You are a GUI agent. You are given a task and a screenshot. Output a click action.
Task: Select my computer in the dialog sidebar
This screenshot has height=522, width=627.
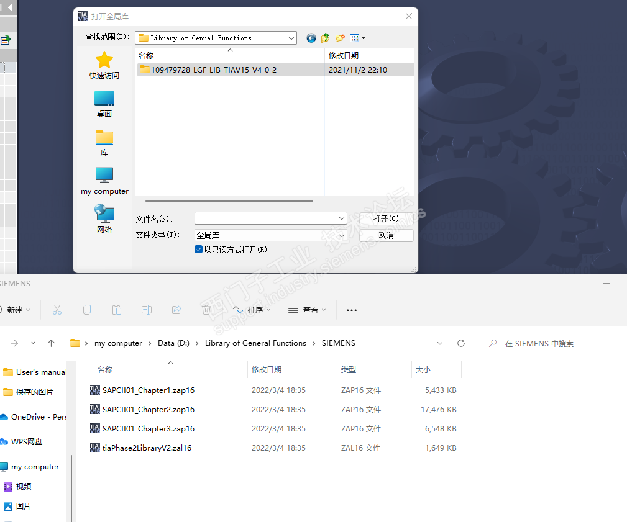[104, 181]
